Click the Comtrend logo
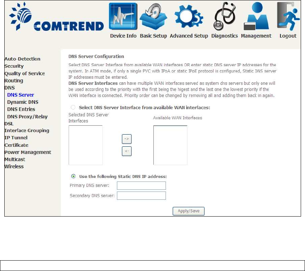Image resolution: width=305 pixels, height=271 pixels. (56, 17)
